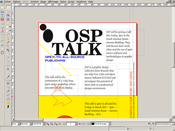175x131 pixels.
Task: Select the Insert line tool
Action: point(8,35)
